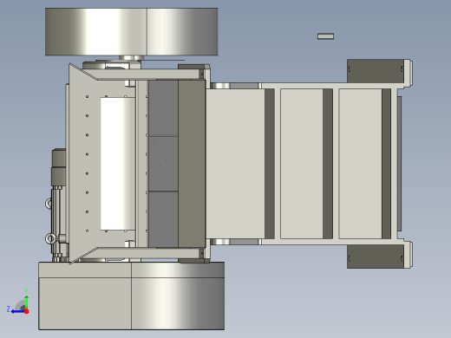
Task: Select the lower lifting eye bolt ring
Action: click(x=50, y=238)
